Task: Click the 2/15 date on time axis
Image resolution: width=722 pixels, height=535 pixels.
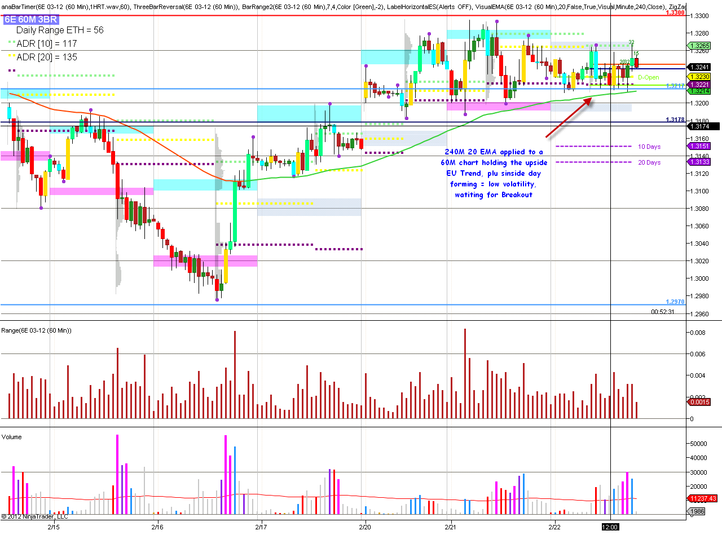Action: coord(54,527)
